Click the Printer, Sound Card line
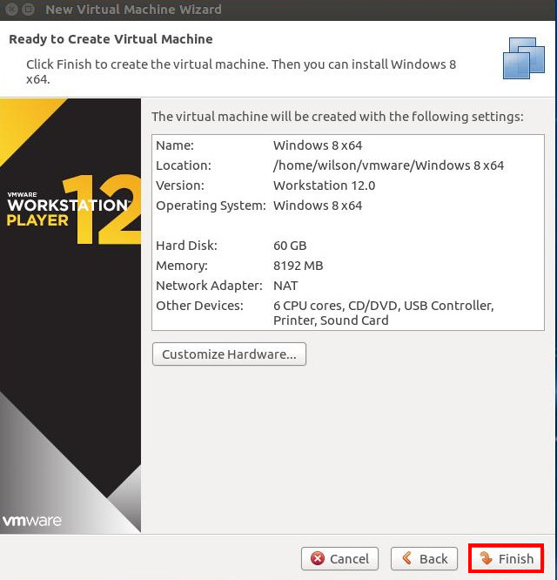The image size is (557, 580). pos(331,320)
